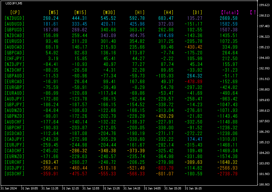Click the red USDJPY H4 value -603.79
Screen dimensions: 272x192
coord(164,168)
